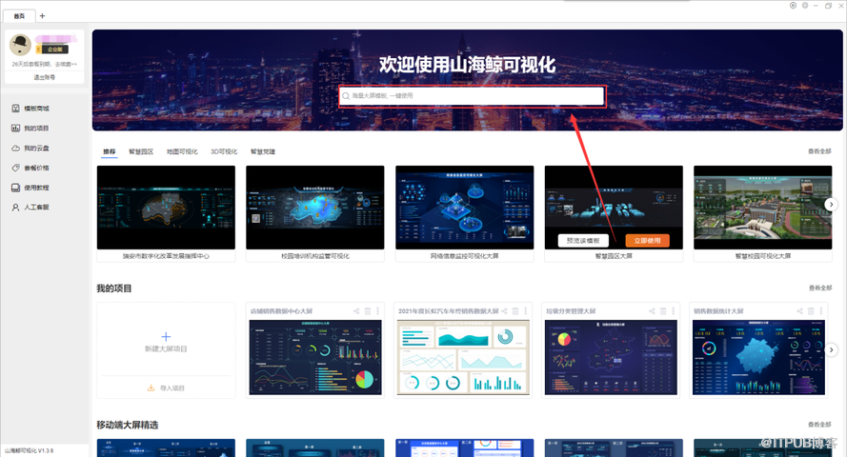Click the 套餐价格 price tag item
Viewport: 847px width, 457px height.
point(36,168)
